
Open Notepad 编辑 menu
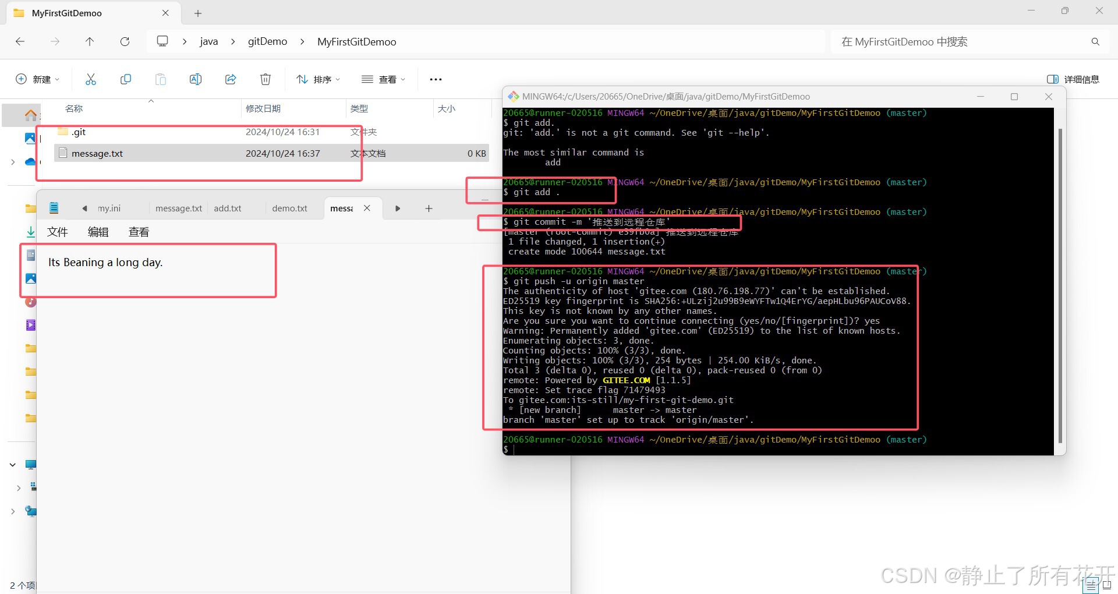click(x=98, y=232)
